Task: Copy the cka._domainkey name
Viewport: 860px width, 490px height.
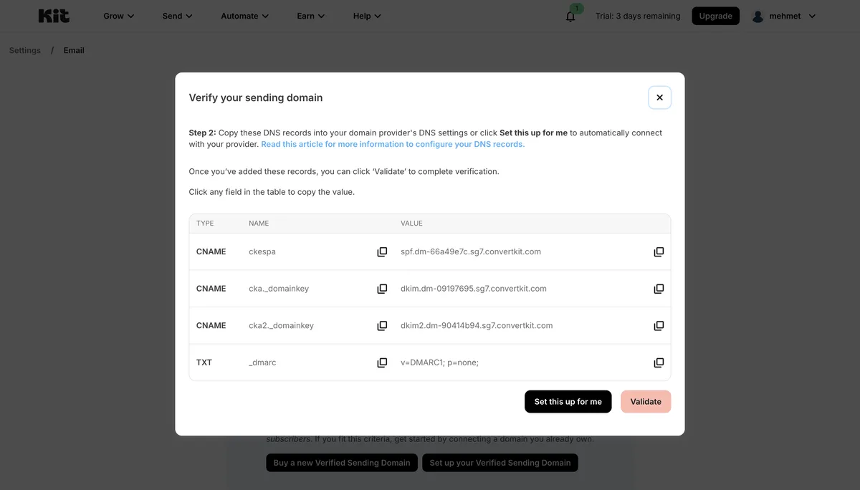Action: 382,289
